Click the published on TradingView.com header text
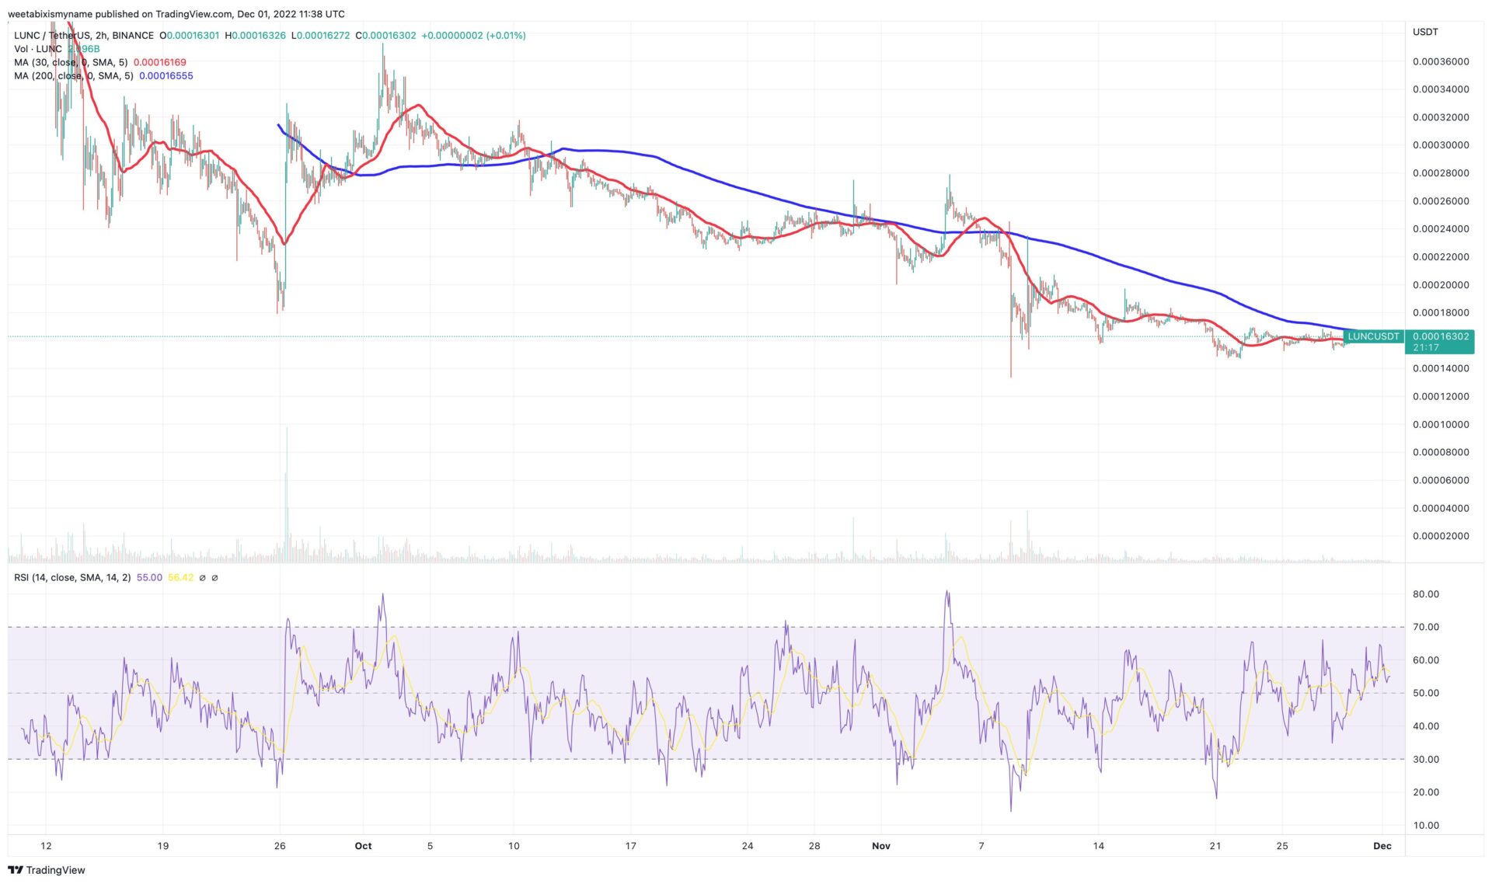The image size is (1492, 884). 176,14
